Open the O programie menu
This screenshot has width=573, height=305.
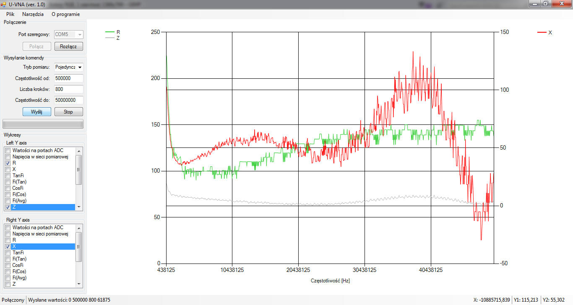tap(65, 14)
